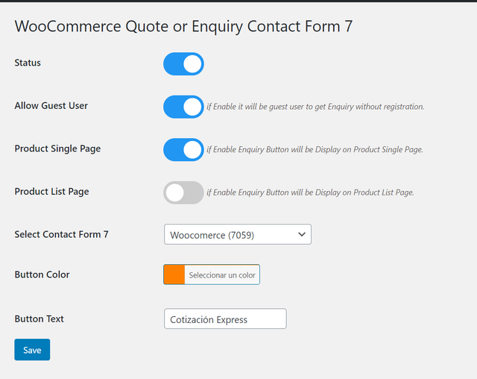Screen dimensions: 477x379
Task: Click the Status label
Action: (28, 63)
